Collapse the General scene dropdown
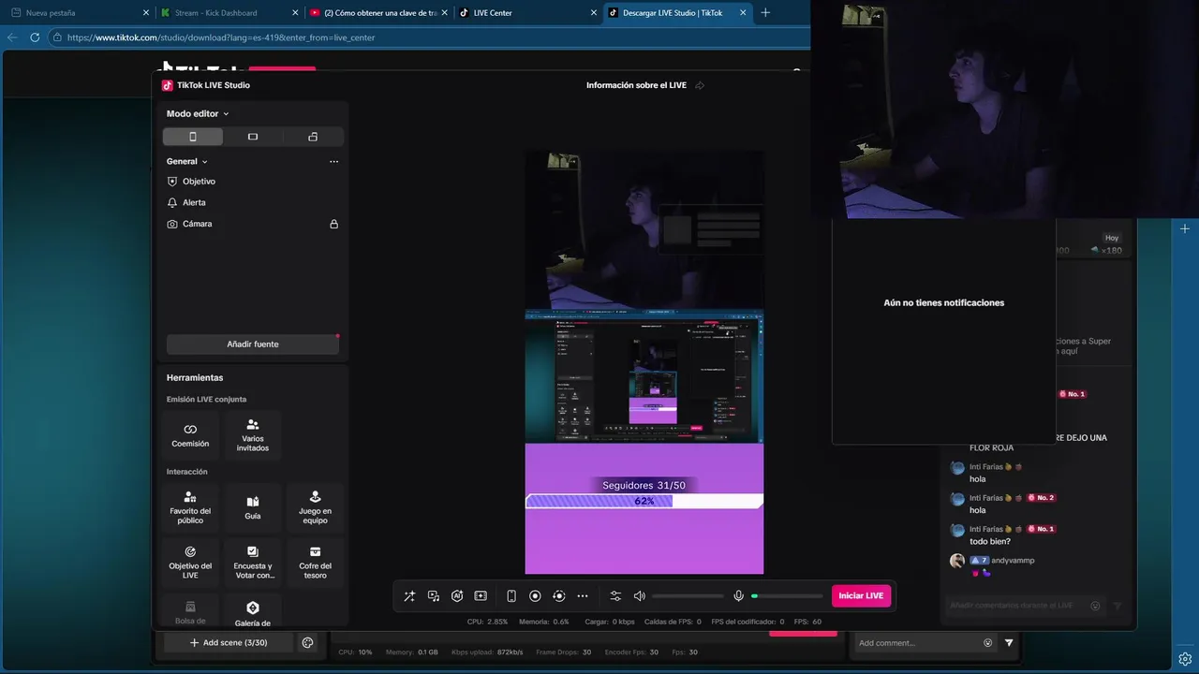 coord(187,162)
